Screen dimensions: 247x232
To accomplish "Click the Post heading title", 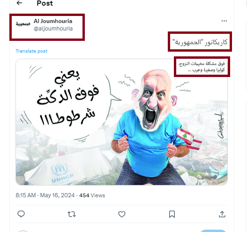I will (45, 3).
